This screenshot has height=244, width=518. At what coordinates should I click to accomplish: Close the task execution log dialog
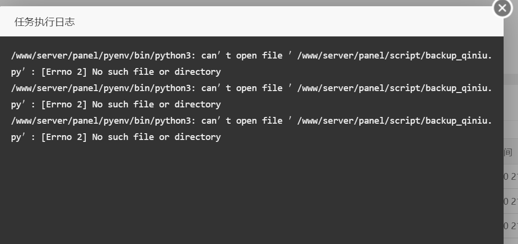pos(502,8)
